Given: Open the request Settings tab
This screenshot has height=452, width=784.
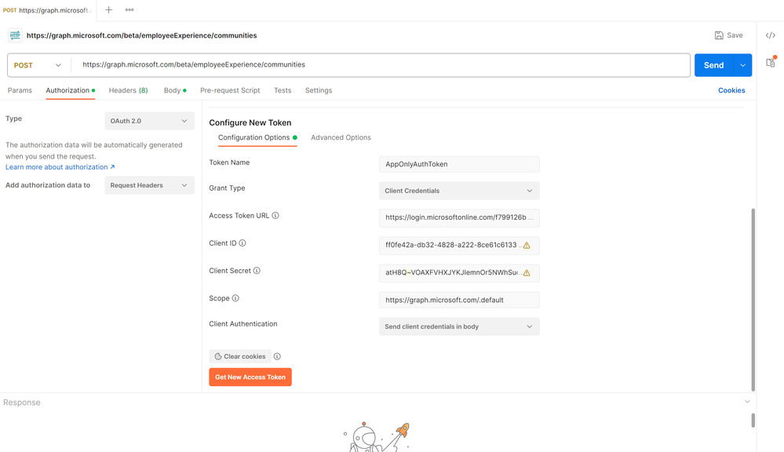Looking at the screenshot, I should (319, 90).
